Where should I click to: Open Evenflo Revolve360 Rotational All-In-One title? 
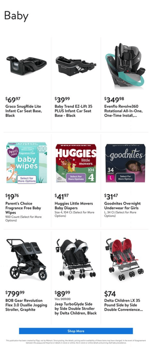(x=123, y=111)
